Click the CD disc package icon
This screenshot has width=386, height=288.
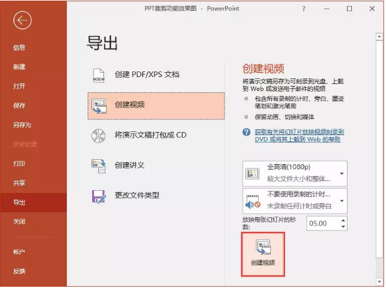point(98,136)
